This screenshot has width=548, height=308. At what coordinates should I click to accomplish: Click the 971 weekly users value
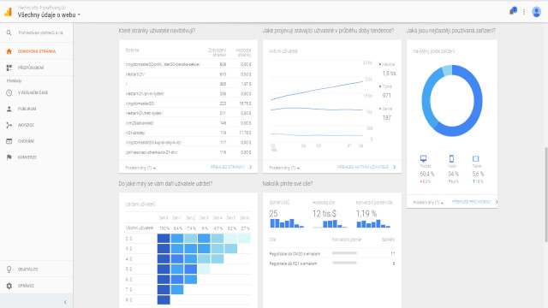386,95
